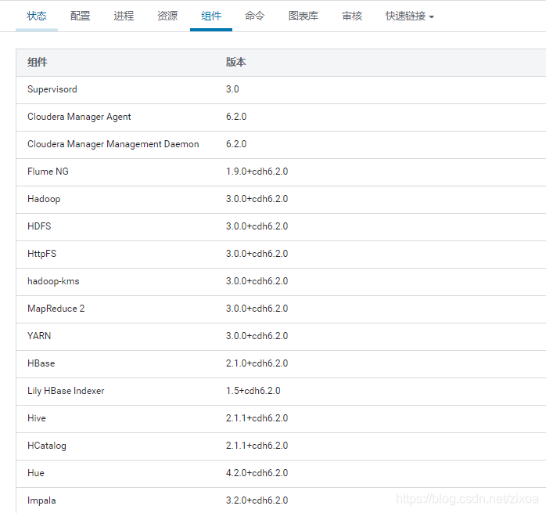Screen dimensions: 546x513
Task: Select the HCatalog component name
Action: tap(47, 446)
